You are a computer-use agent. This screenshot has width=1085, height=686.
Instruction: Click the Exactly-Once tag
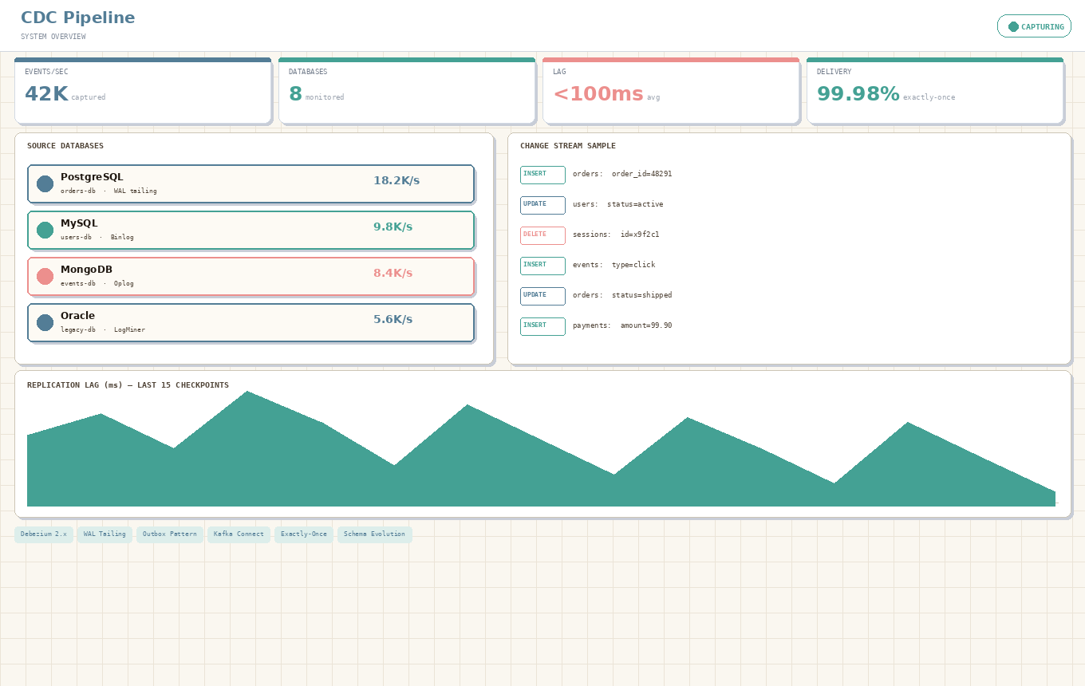click(x=304, y=534)
